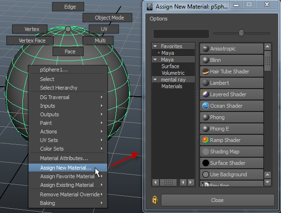Click the material search text field

coord(181,34)
